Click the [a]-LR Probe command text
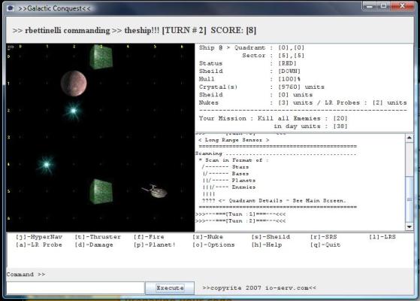Image resolution: width=420 pixels, height=301 pixels. click(39, 245)
